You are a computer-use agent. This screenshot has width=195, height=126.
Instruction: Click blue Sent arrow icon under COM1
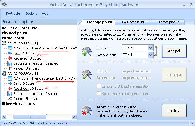(x=10, y=53)
